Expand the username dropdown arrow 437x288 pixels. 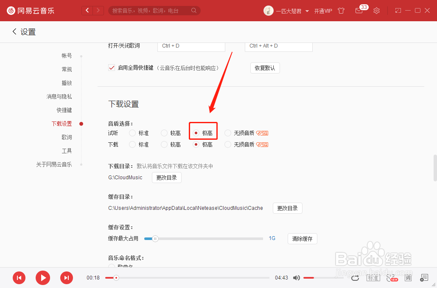pos(307,11)
